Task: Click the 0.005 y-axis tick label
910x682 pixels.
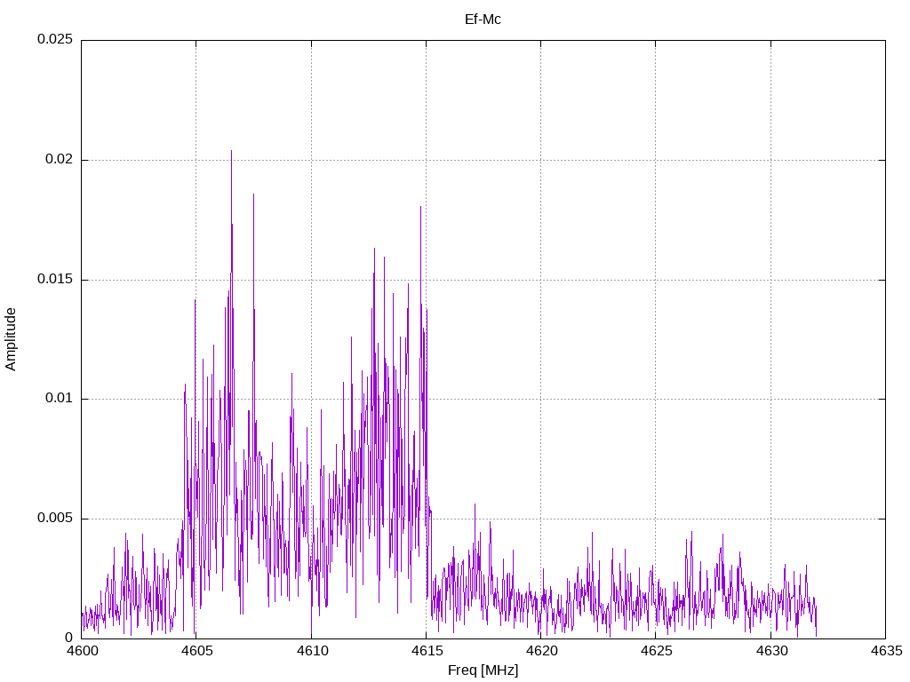Action: (x=54, y=519)
